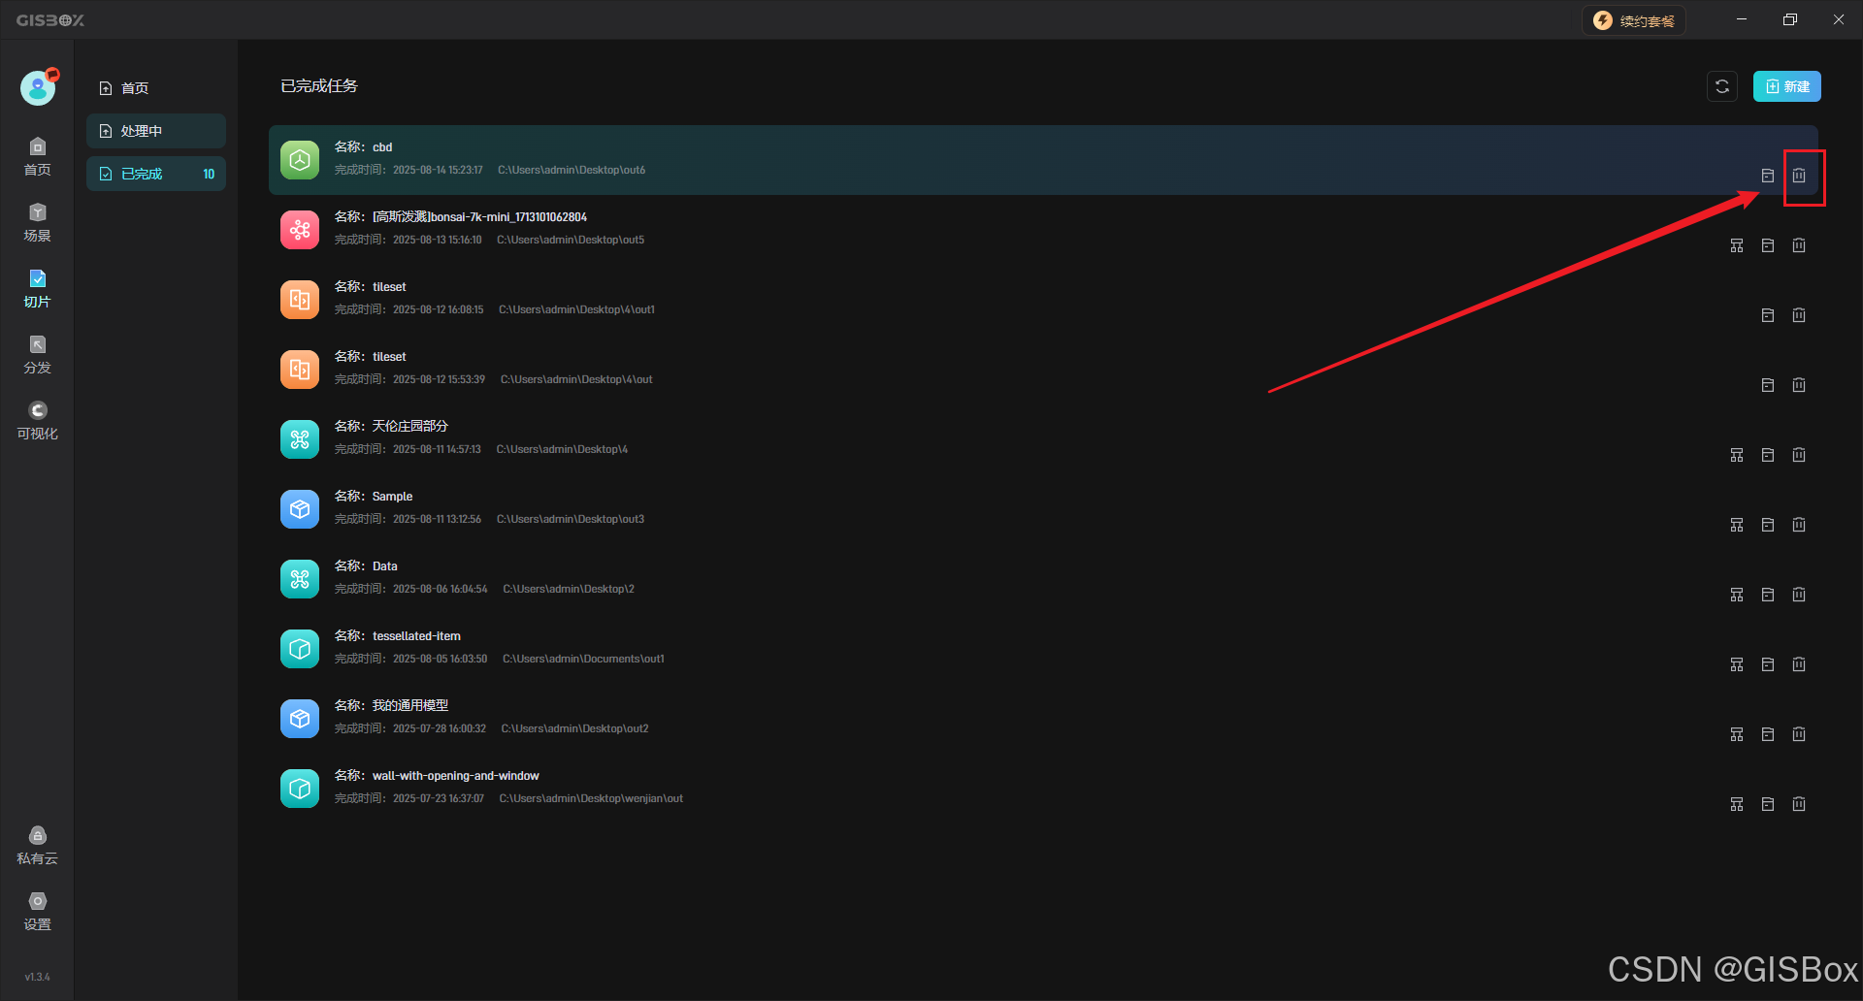Screen dimensions: 1863x1001
Task: Open folder icon for tileset task at 16:08:15
Action: [x=1768, y=315]
